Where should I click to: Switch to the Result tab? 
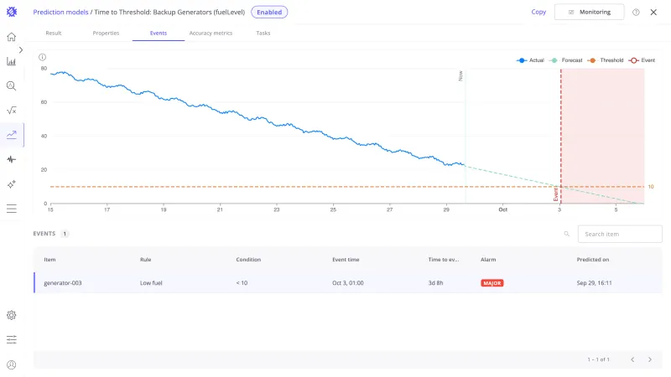[x=54, y=33]
